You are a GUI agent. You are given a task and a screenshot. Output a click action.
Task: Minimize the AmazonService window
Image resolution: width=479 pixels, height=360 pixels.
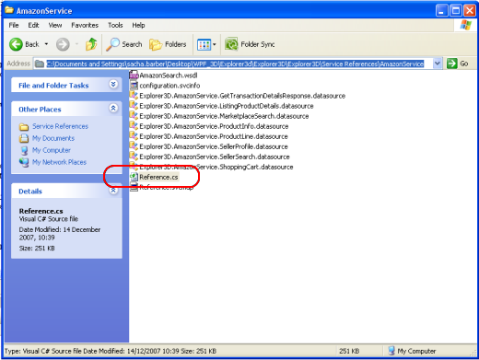pyautogui.click(x=441, y=11)
